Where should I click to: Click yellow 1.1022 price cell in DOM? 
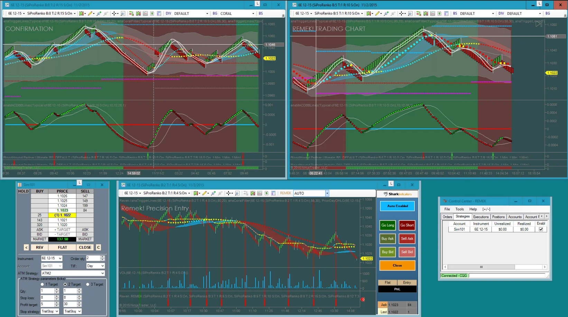pyautogui.click(x=62, y=215)
